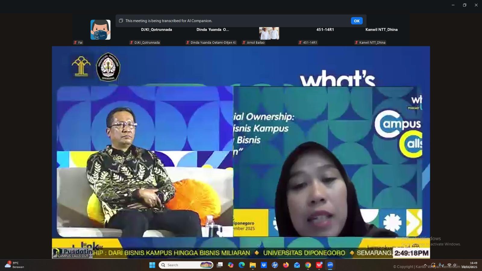Expand the hidden system tray icons

click(x=425, y=265)
